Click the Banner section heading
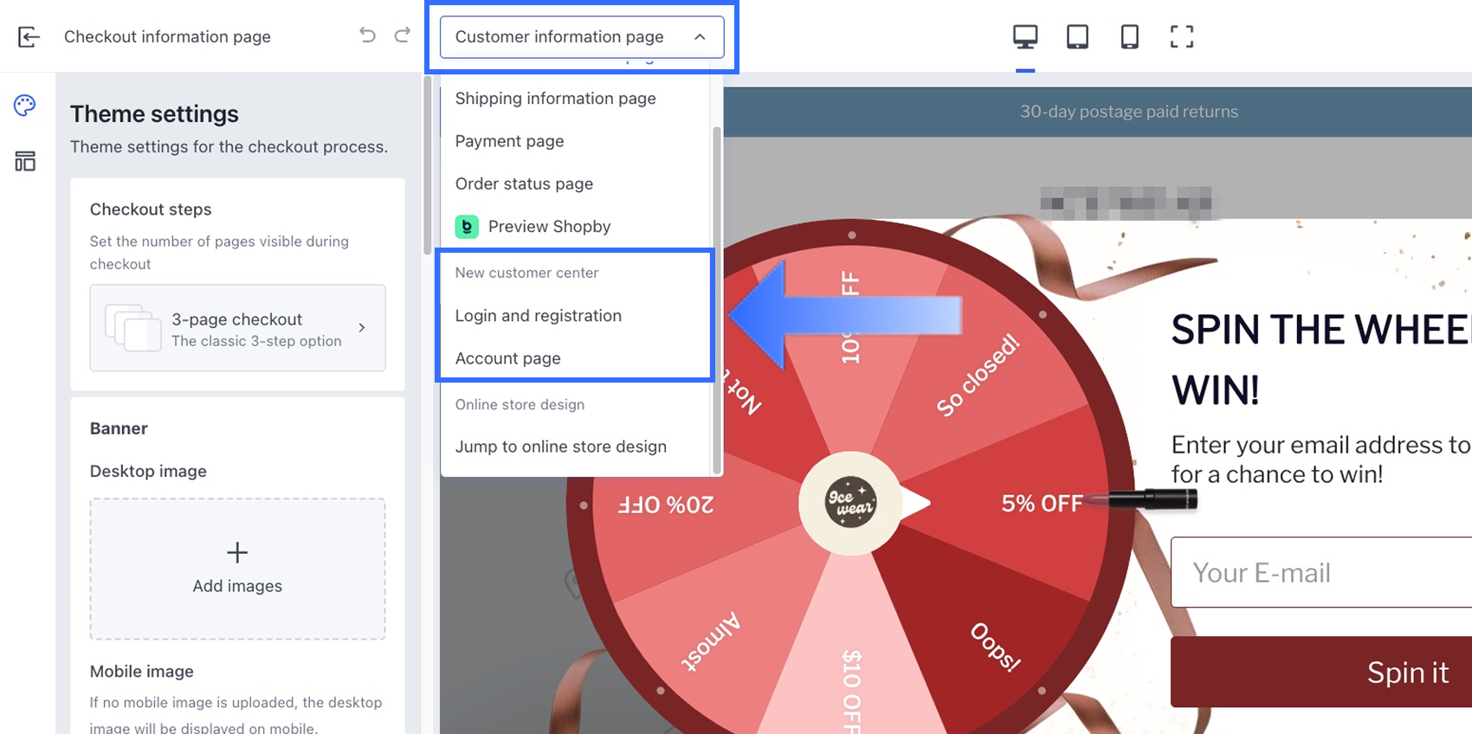Image resolution: width=1472 pixels, height=734 pixels. [119, 428]
